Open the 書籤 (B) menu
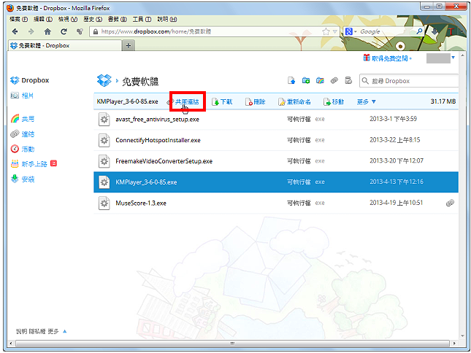Viewport: 471px width, 353px height. tap(117, 19)
